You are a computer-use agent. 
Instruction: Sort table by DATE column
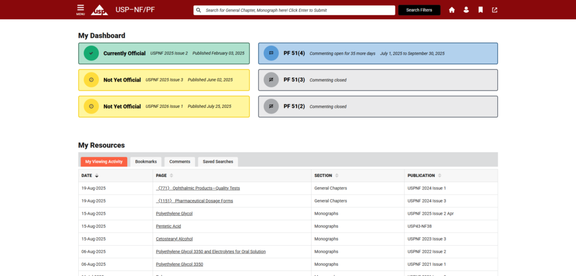coord(97,176)
